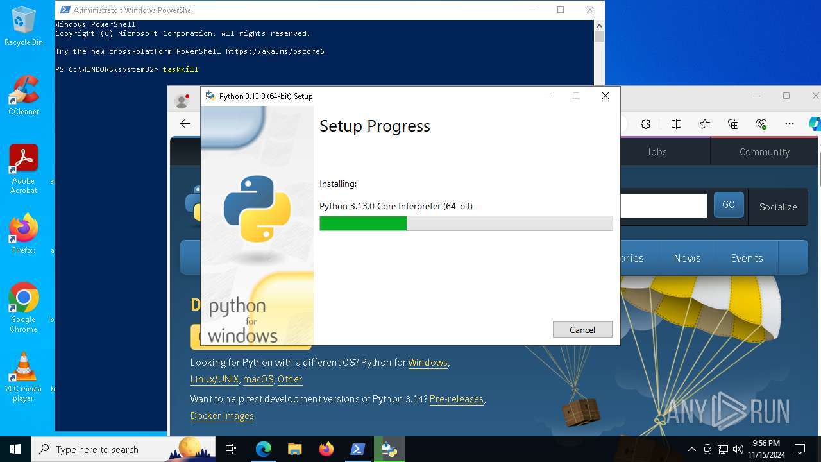Launch VLC media player shortcut
The height and width of the screenshot is (462, 821).
pos(24,377)
